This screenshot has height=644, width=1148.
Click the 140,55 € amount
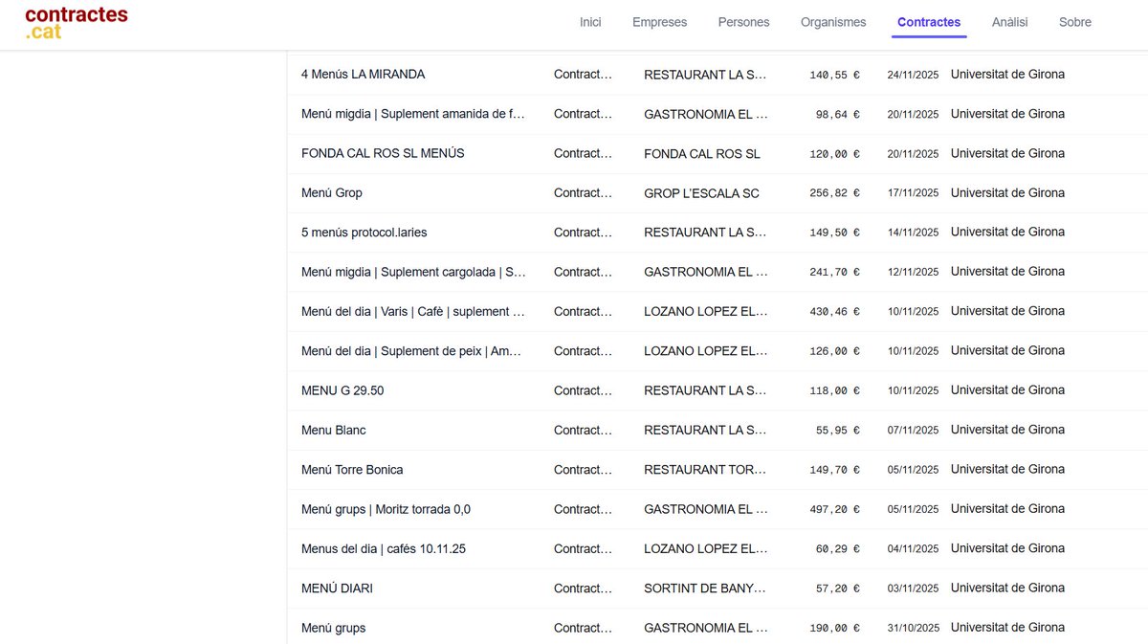(834, 75)
